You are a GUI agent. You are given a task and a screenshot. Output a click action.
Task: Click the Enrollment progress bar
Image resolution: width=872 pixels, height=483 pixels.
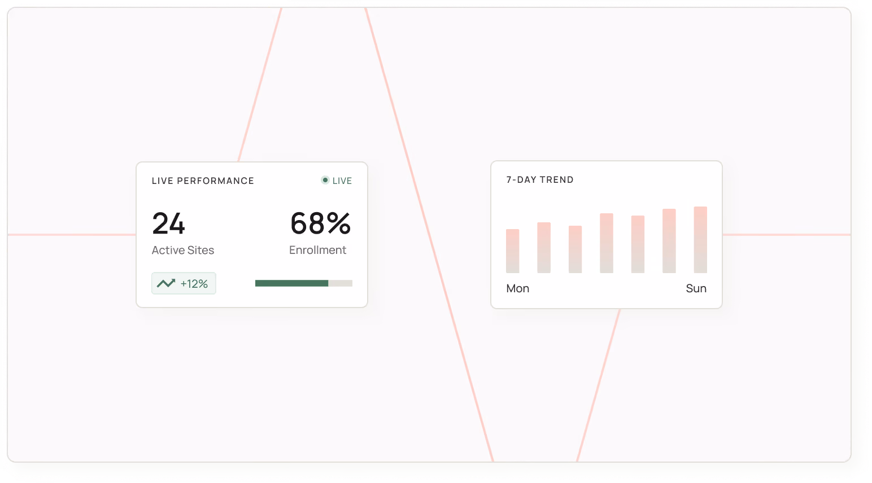[x=304, y=283]
